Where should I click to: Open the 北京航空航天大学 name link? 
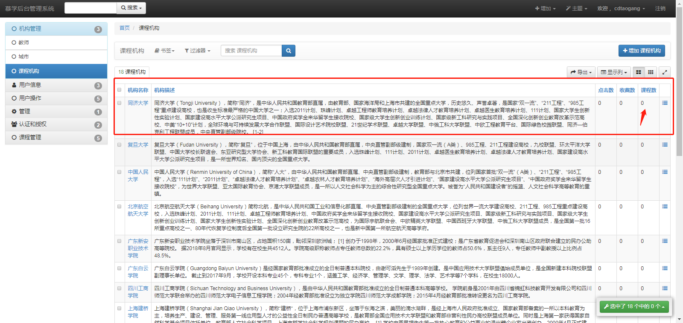click(x=138, y=210)
